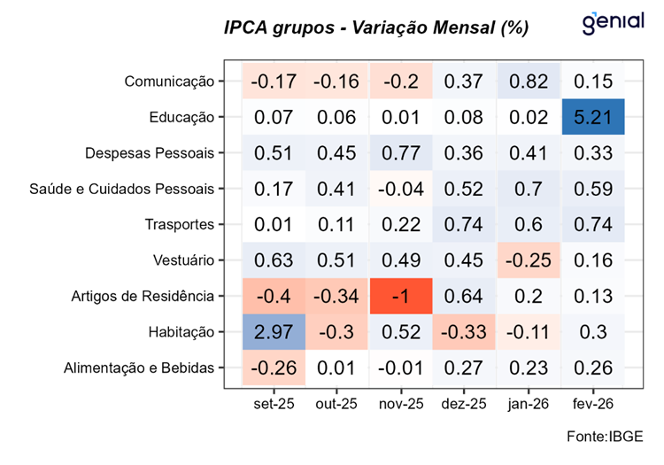Select the -0.33 Habitação cell for dez-25
This screenshot has width=664, height=465.
point(464,332)
